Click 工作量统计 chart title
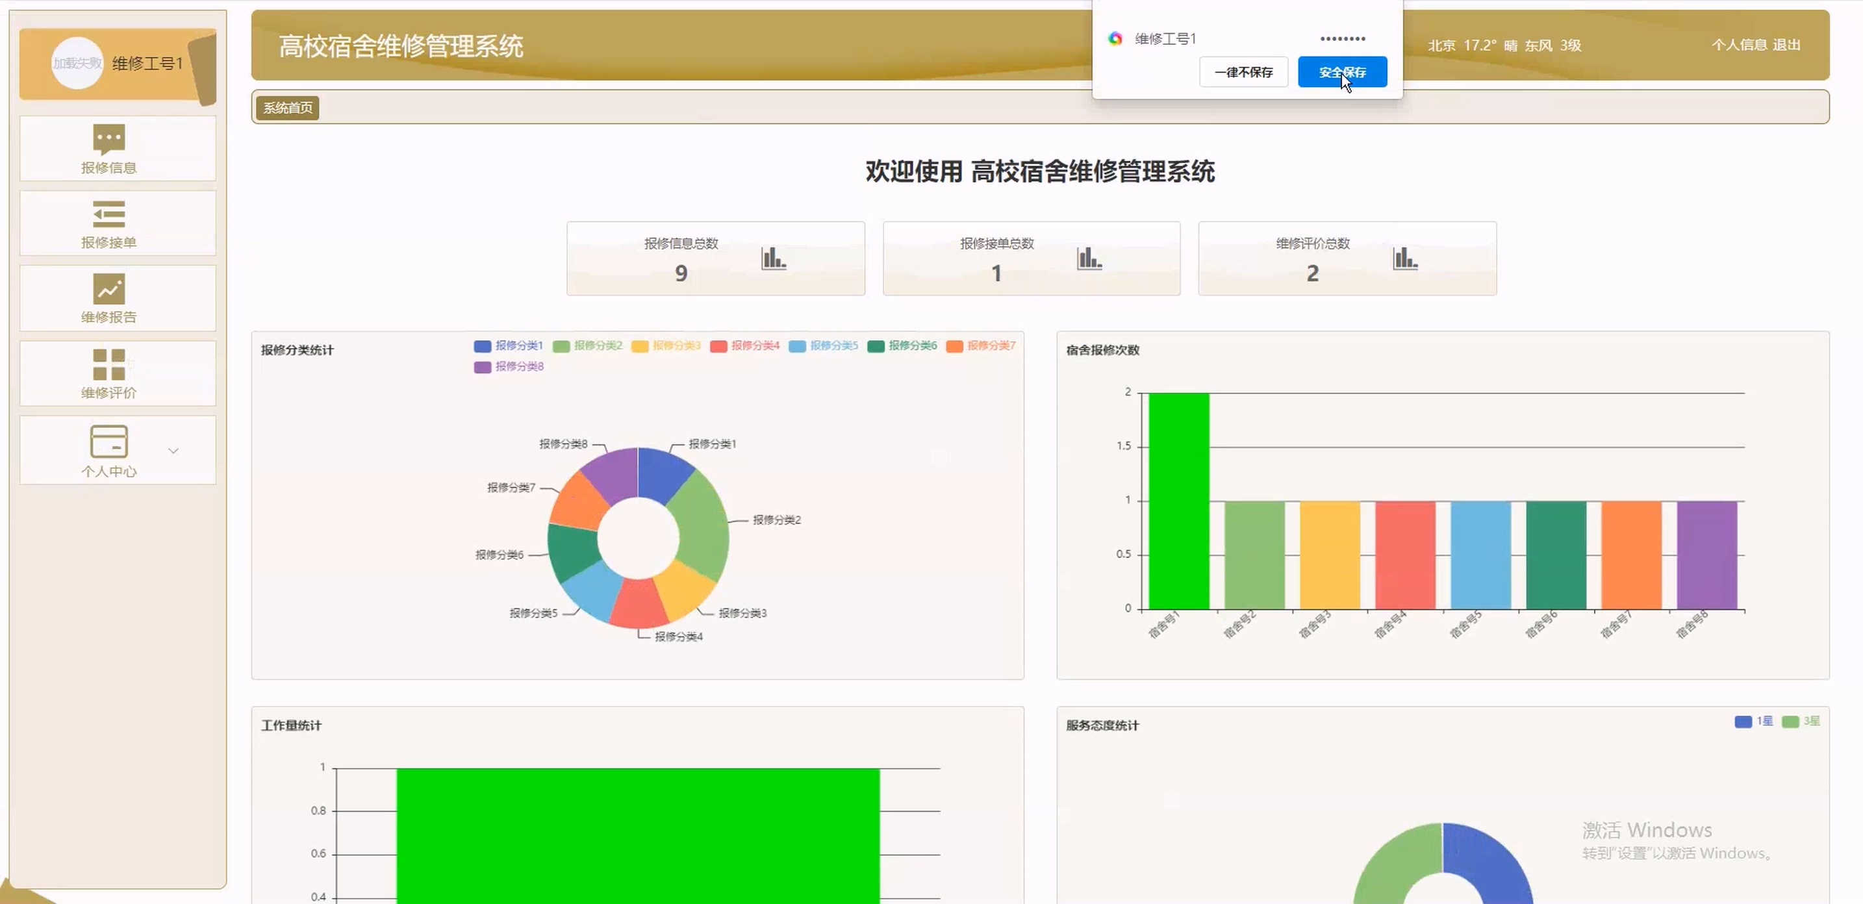 pos(291,725)
